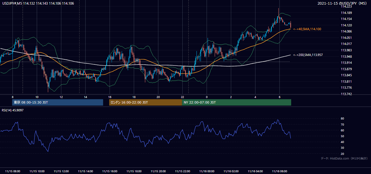This screenshot has width=371, height=174.
Task: Click the Tokyo 08:00-15:30 JST session bar
Action: 57,102
